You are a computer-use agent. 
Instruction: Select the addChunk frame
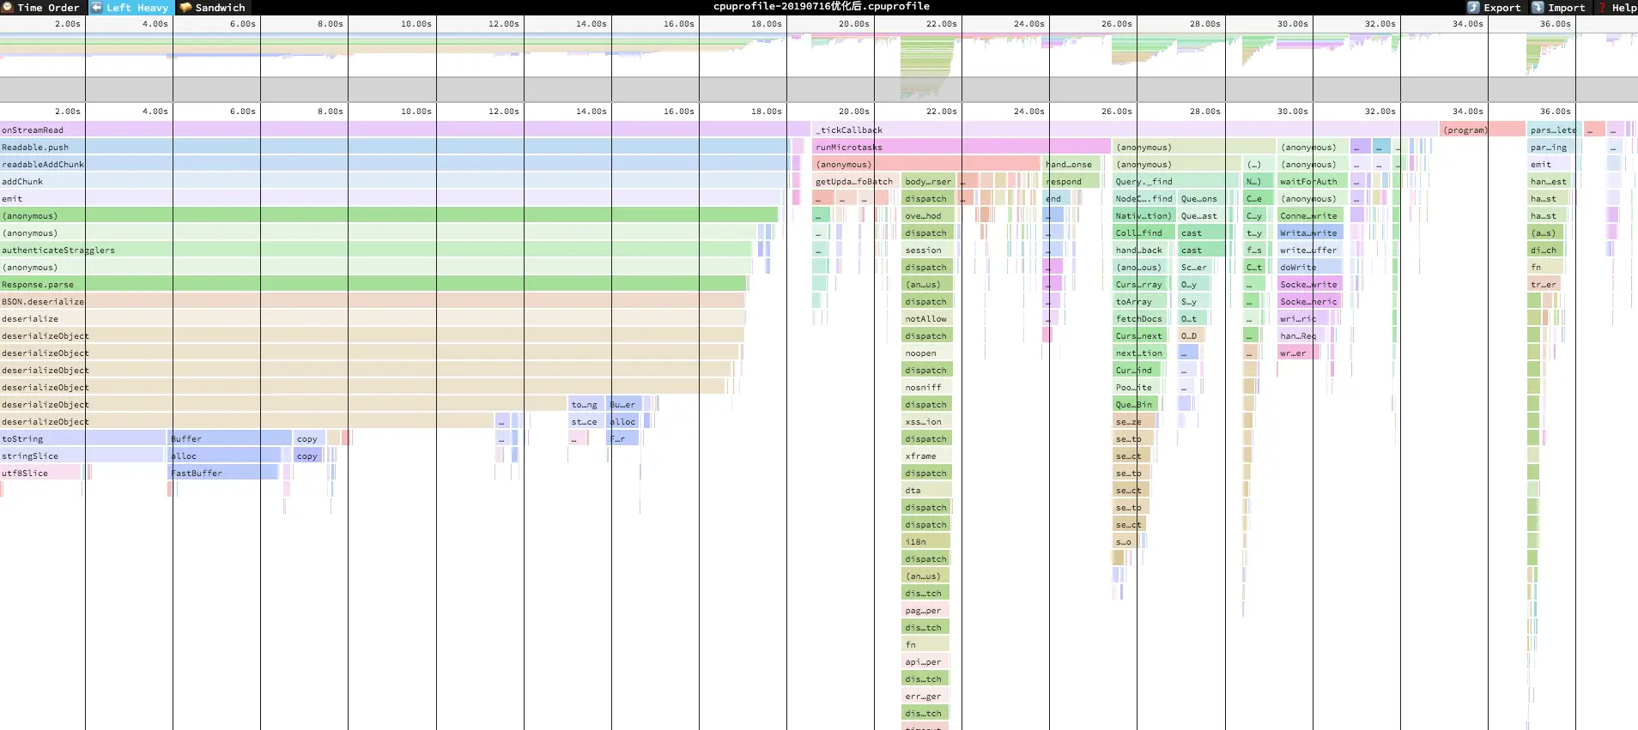(x=394, y=181)
